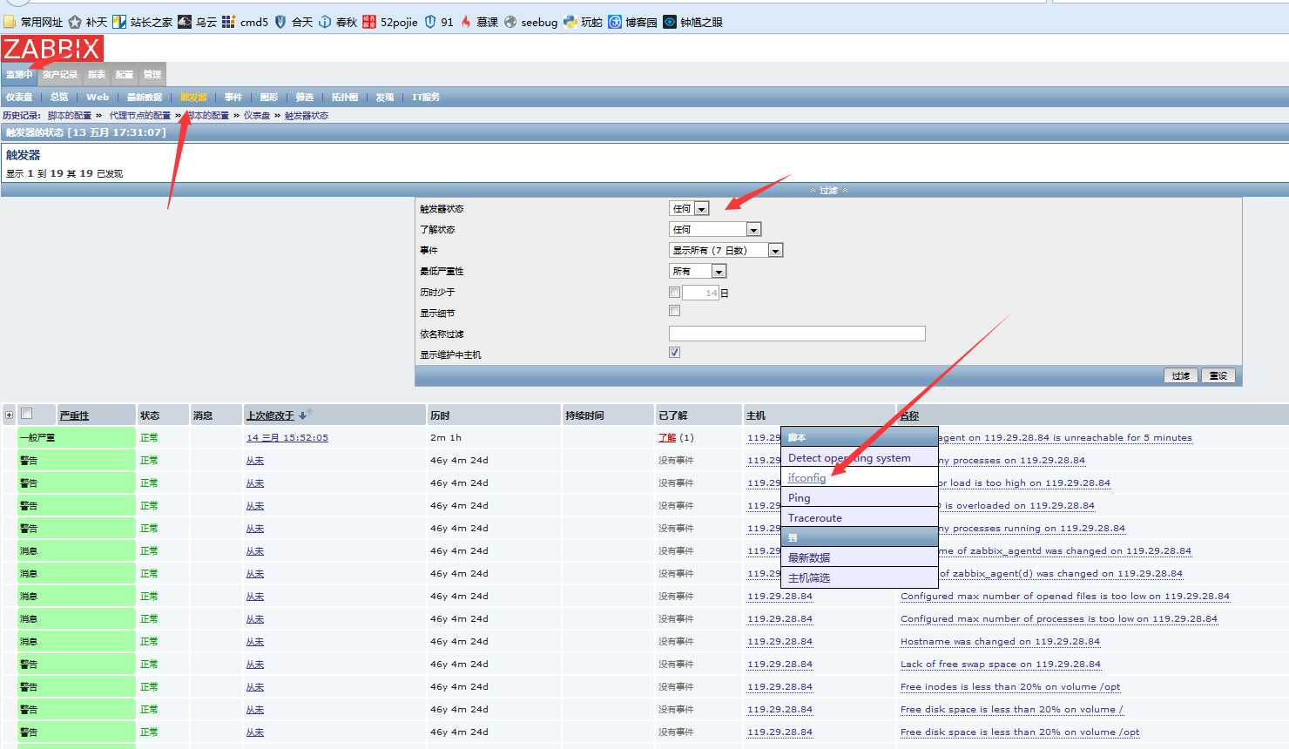Switch to the 管理 main tab
The width and height of the screenshot is (1289, 749).
pos(152,74)
